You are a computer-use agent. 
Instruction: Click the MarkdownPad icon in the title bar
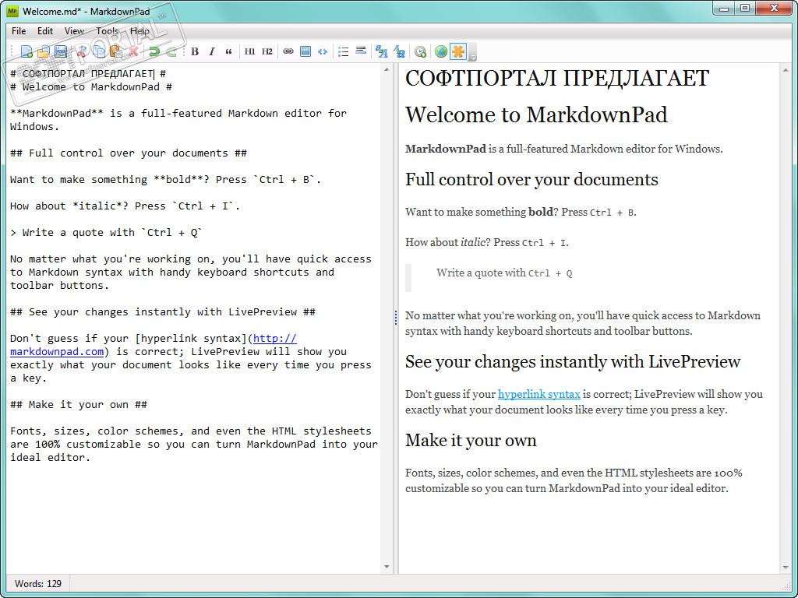[12, 10]
